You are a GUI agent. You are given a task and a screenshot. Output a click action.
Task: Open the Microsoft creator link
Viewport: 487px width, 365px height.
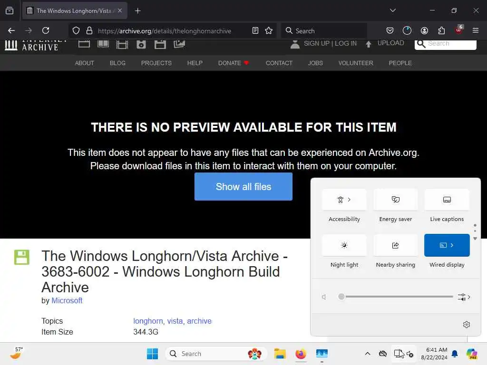click(67, 300)
